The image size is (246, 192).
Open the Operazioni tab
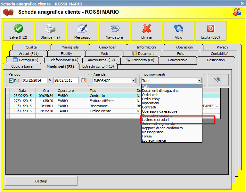(184, 47)
